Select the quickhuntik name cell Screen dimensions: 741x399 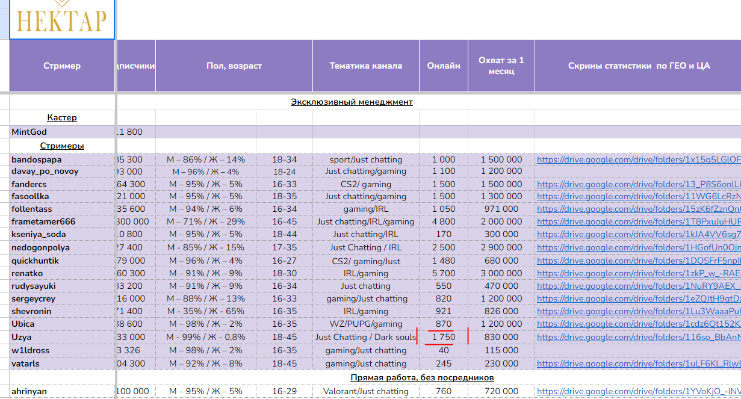(x=62, y=261)
